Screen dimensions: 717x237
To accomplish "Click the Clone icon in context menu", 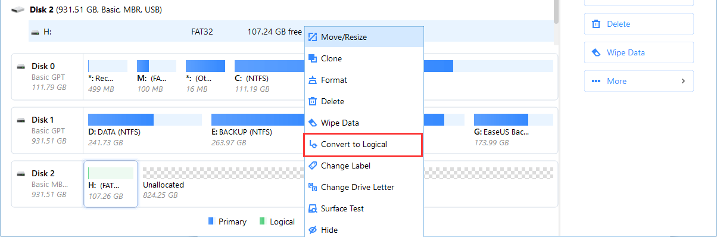I will 313,58.
